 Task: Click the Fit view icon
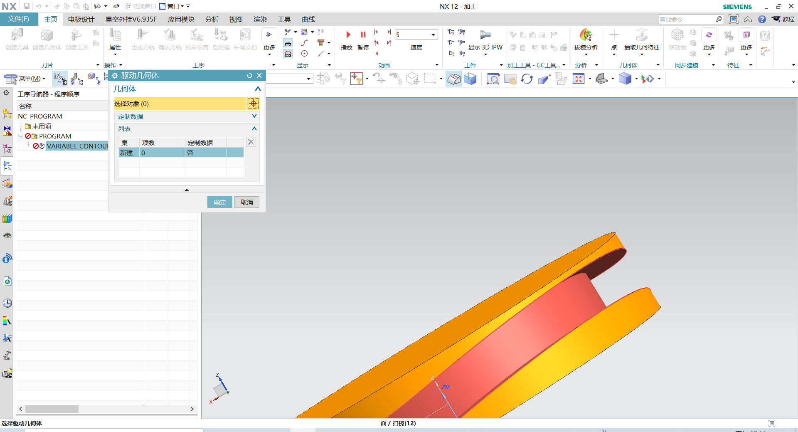(x=579, y=79)
